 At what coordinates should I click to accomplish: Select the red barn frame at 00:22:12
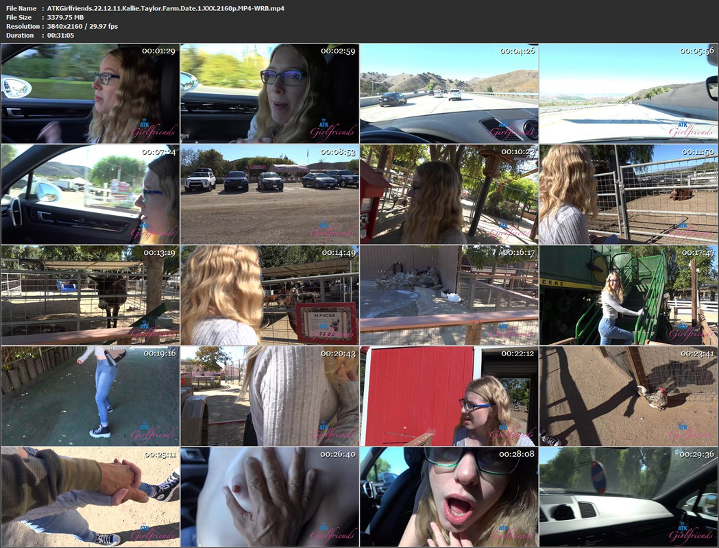pos(450,396)
